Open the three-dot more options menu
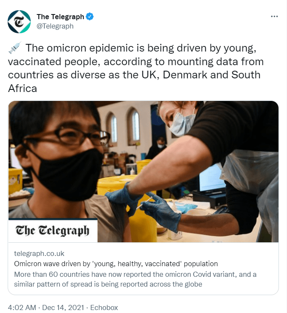Image resolution: width=287 pixels, height=313 pixels. (274, 16)
